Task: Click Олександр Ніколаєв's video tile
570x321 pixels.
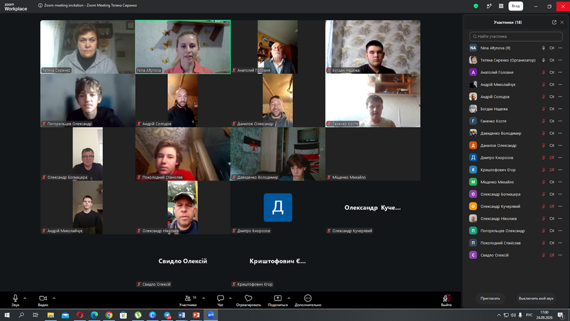Action: [x=183, y=207]
